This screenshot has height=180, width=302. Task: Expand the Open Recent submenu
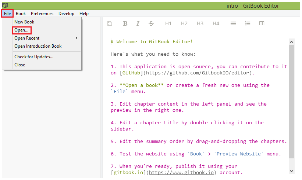pyautogui.click(x=47, y=38)
